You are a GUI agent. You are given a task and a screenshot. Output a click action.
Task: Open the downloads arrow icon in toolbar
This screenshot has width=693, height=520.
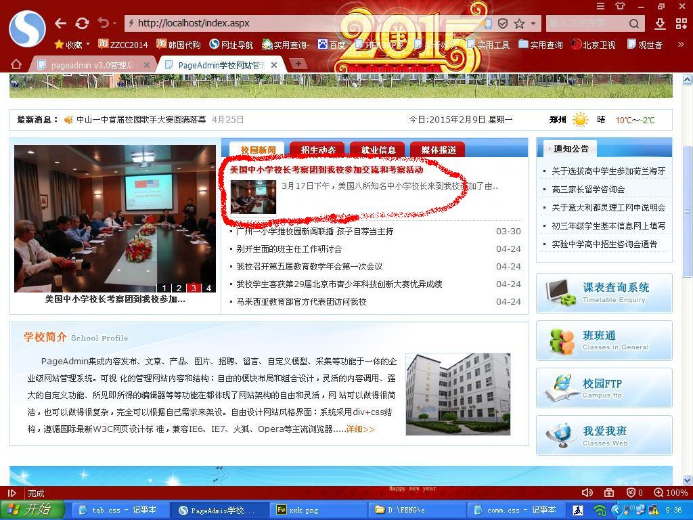pyautogui.click(x=660, y=24)
